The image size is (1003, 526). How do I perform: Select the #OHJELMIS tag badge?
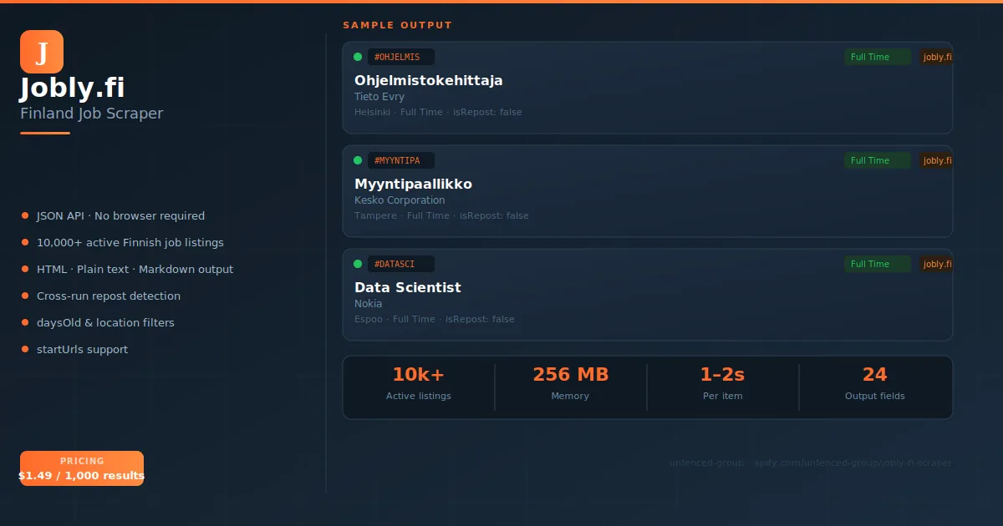pyautogui.click(x=401, y=57)
